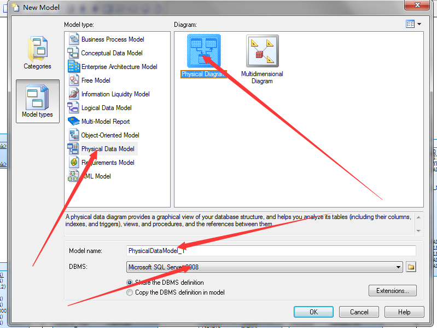This screenshot has height=328, width=437.
Task: Choose the Conceptual Data Model icon
Action: (x=73, y=53)
